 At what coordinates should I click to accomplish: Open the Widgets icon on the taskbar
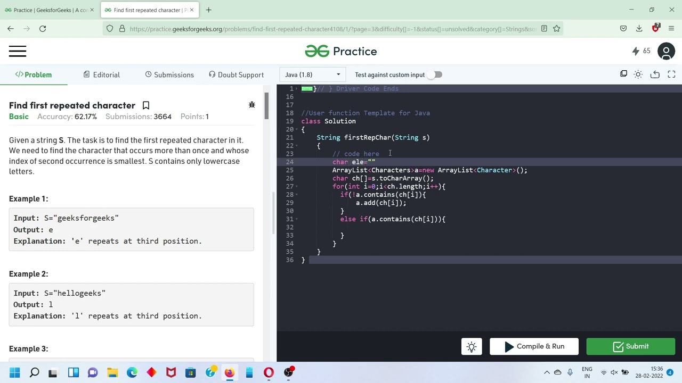tap(73, 372)
